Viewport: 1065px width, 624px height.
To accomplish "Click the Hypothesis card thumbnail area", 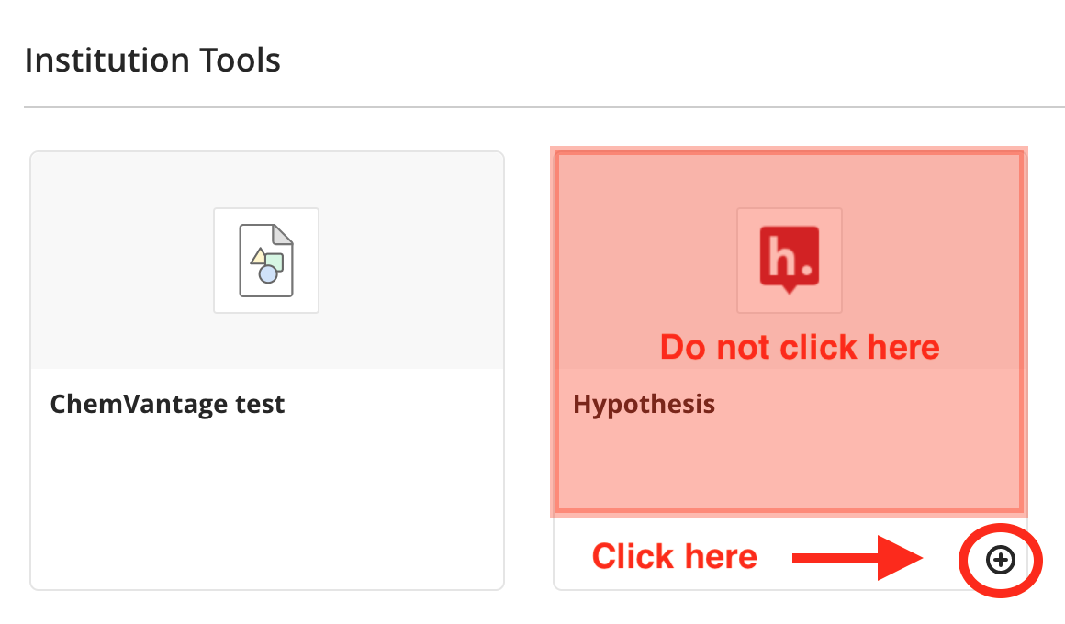I will click(789, 260).
